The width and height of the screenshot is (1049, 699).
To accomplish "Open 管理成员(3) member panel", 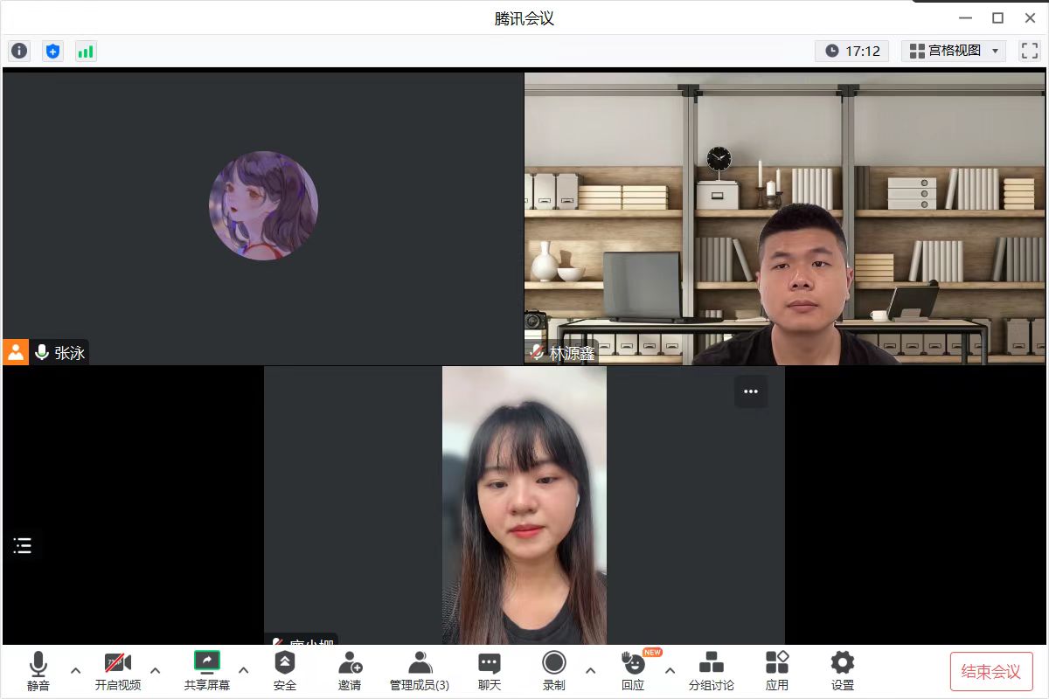I will (420, 671).
